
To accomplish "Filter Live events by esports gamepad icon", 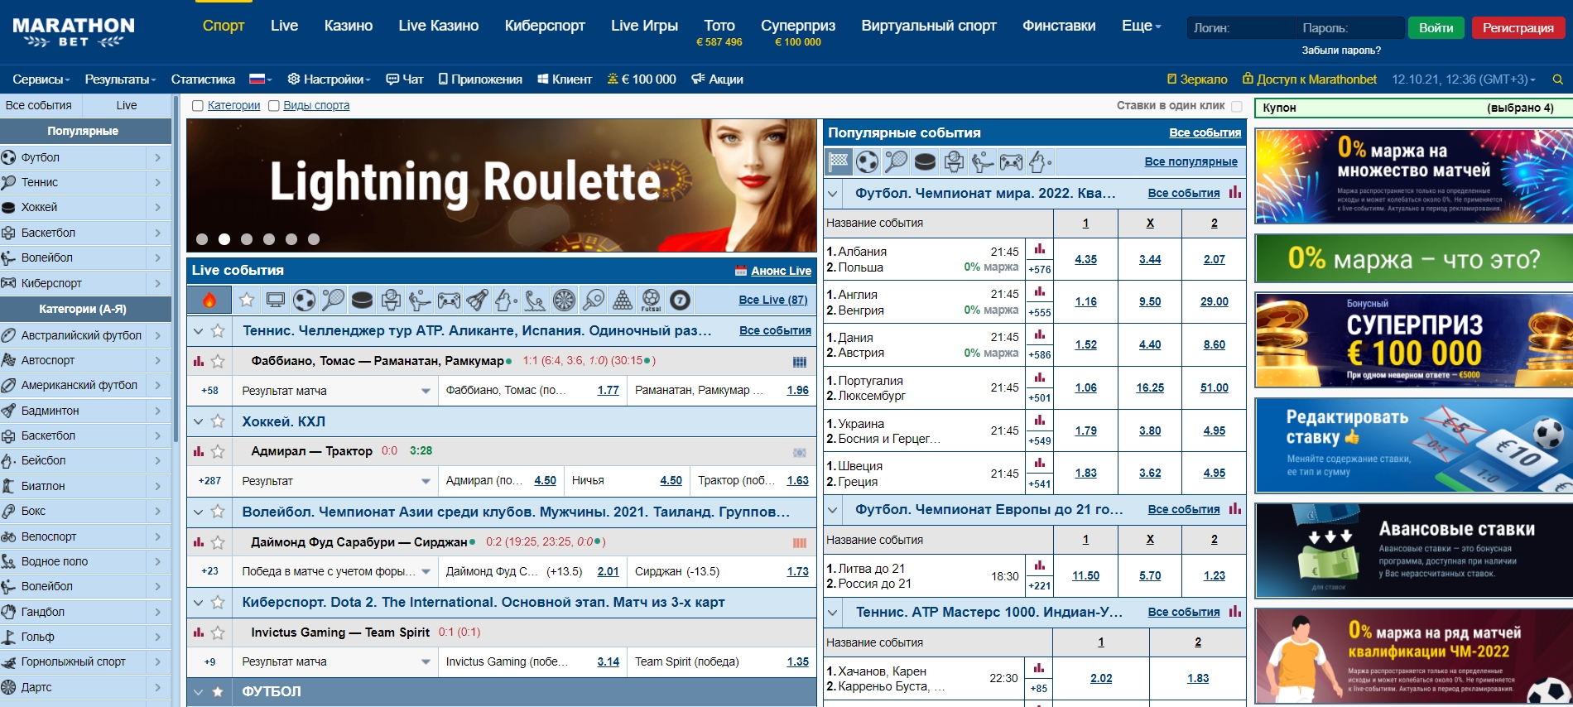I will click(x=449, y=300).
